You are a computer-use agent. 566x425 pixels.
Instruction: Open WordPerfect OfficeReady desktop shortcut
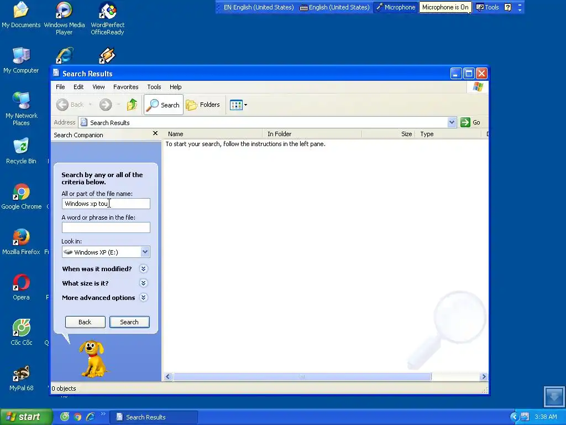click(107, 18)
